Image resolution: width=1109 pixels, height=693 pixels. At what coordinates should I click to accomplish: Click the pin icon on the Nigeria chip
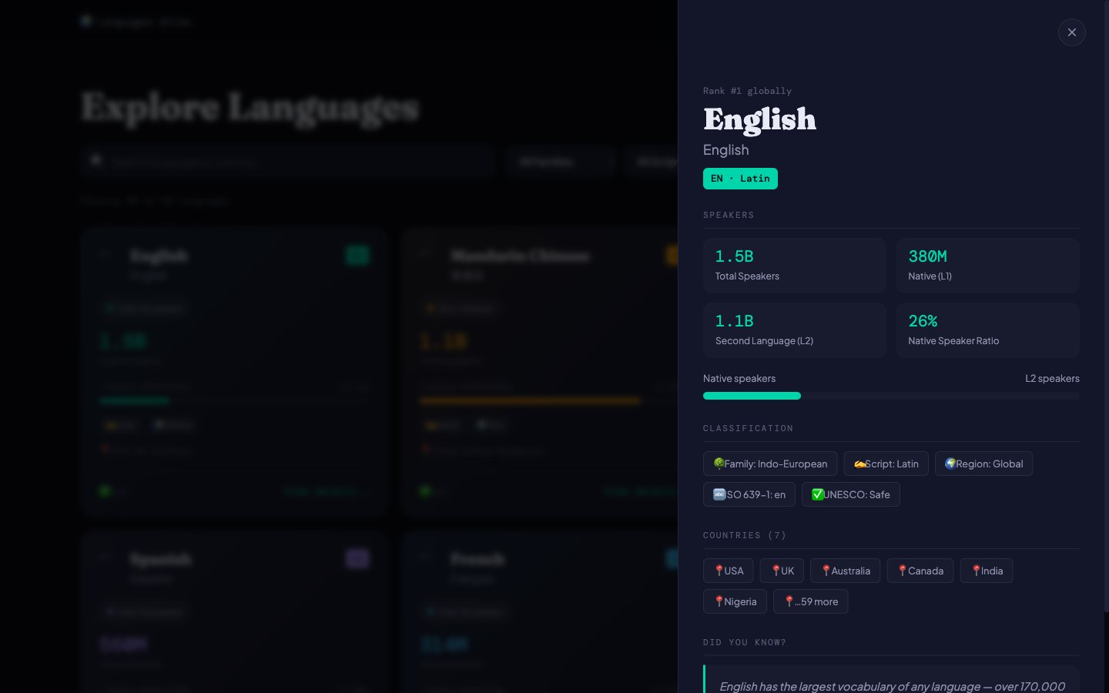click(x=719, y=601)
